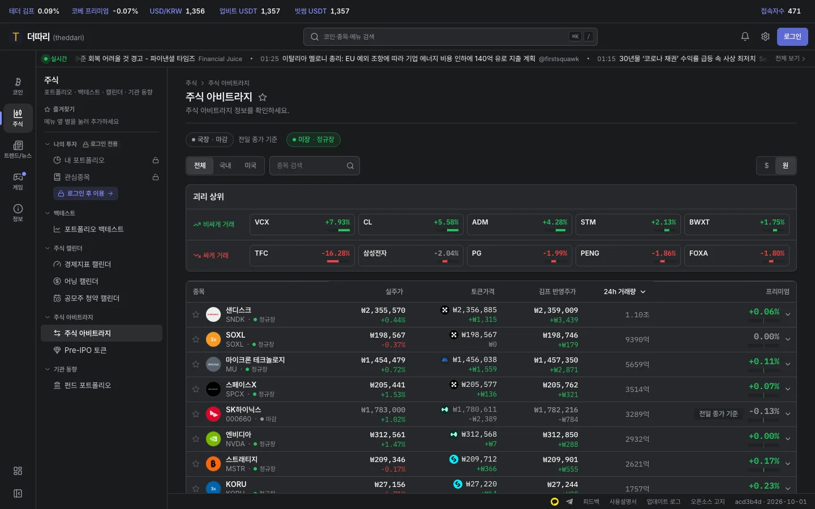Click the SOXL 3x logo
This screenshot has height=509, width=815.
pos(213,339)
